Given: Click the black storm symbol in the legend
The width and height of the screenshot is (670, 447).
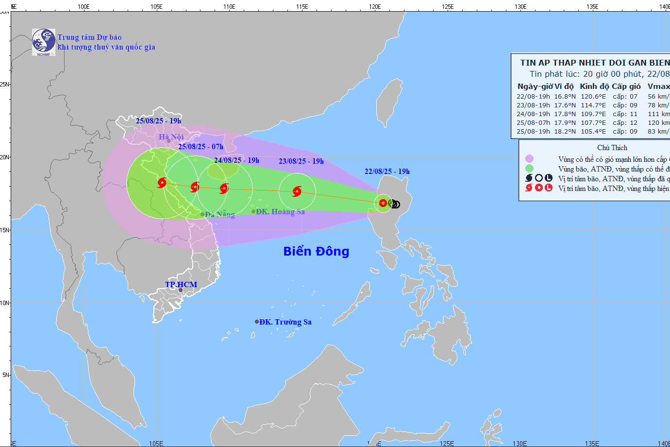Looking at the screenshot, I should (x=529, y=178).
